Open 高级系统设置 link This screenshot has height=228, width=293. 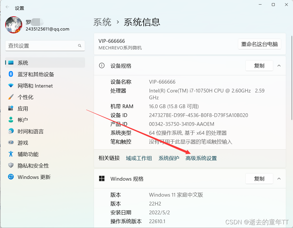(x=201, y=158)
